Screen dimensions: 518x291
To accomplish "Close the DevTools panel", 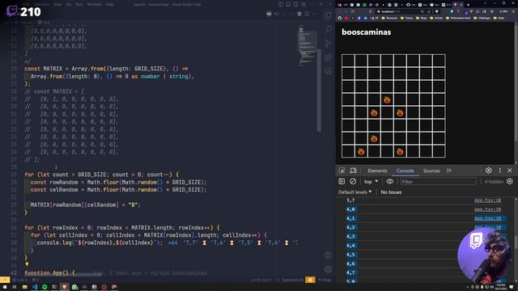I will [509, 171].
